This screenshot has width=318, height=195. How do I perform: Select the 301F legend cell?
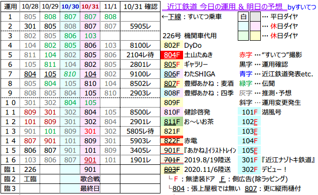tap(249, 160)
